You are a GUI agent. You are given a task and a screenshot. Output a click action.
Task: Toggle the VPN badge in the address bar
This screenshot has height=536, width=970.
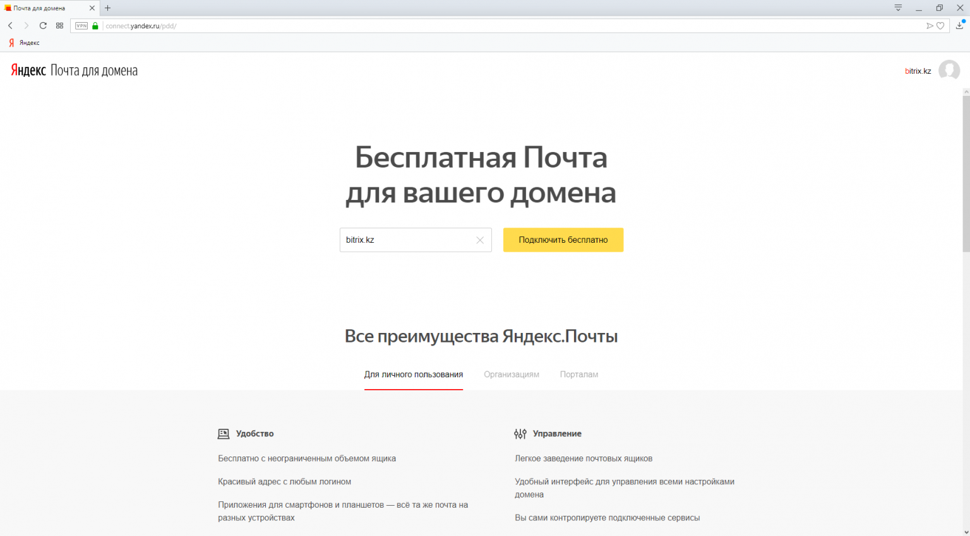81,26
